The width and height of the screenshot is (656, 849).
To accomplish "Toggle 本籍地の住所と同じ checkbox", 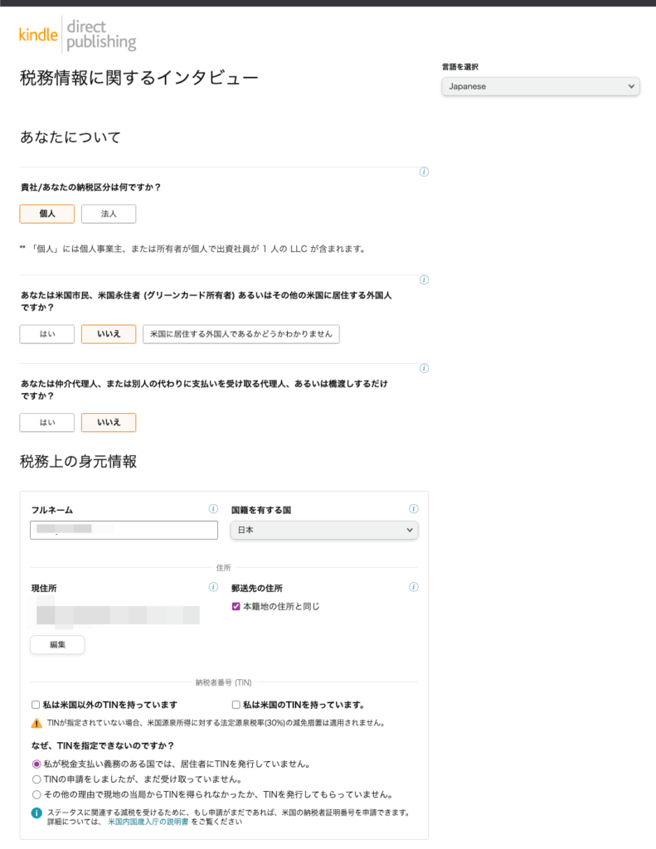I will tap(236, 607).
